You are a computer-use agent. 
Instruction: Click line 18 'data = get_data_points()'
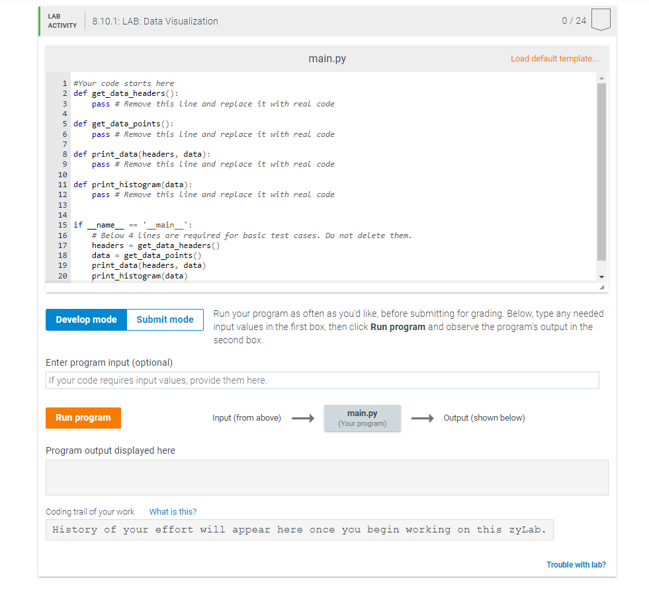click(146, 255)
